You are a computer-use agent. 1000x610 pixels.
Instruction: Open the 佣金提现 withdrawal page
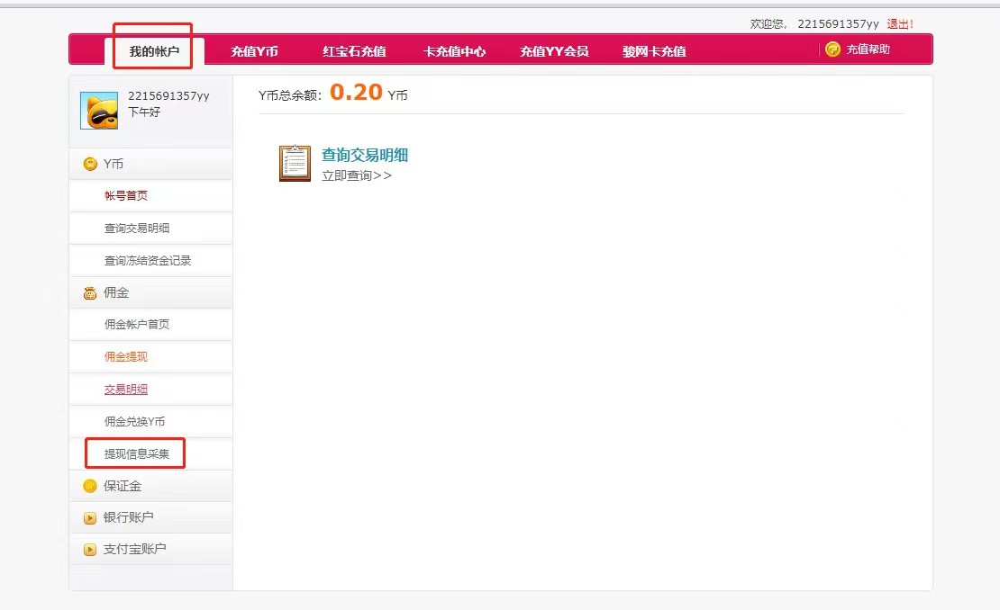125,356
